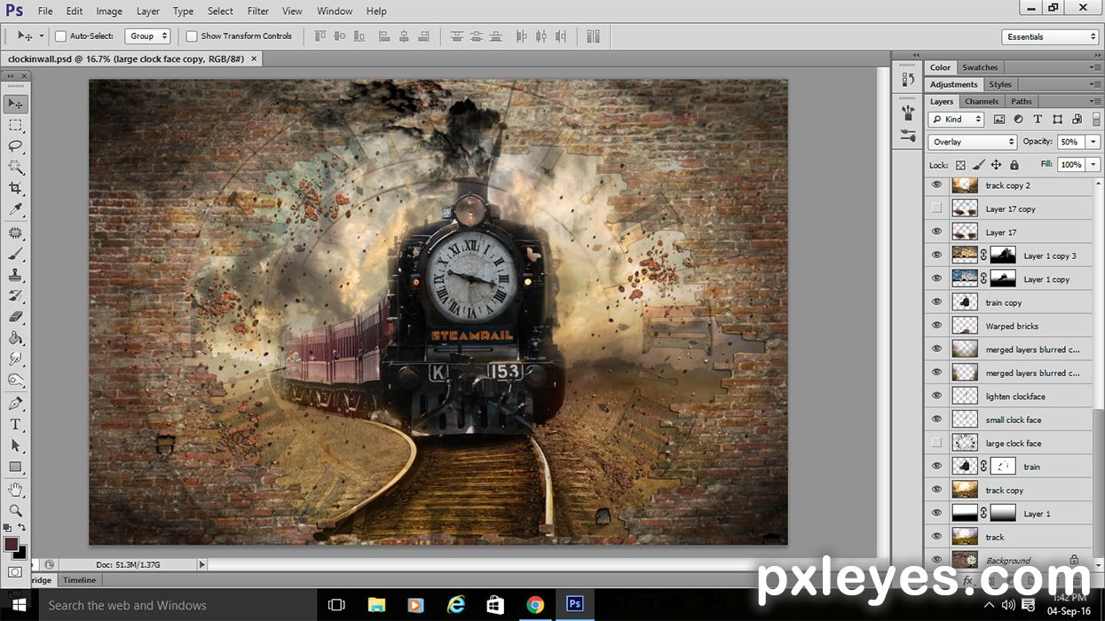Open the Layer menu
The image size is (1105, 621).
[x=148, y=11]
